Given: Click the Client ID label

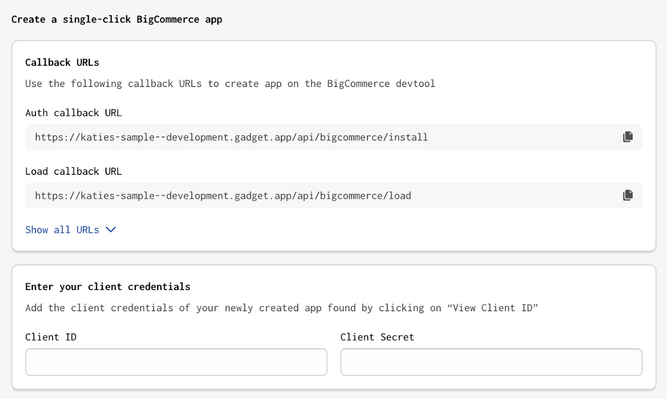Looking at the screenshot, I should pyautogui.click(x=51, y=337).
